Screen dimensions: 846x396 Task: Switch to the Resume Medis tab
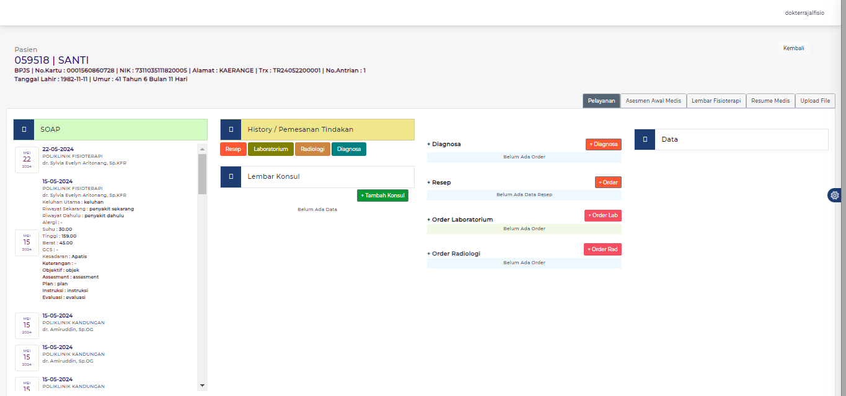[x=770, y=100]
